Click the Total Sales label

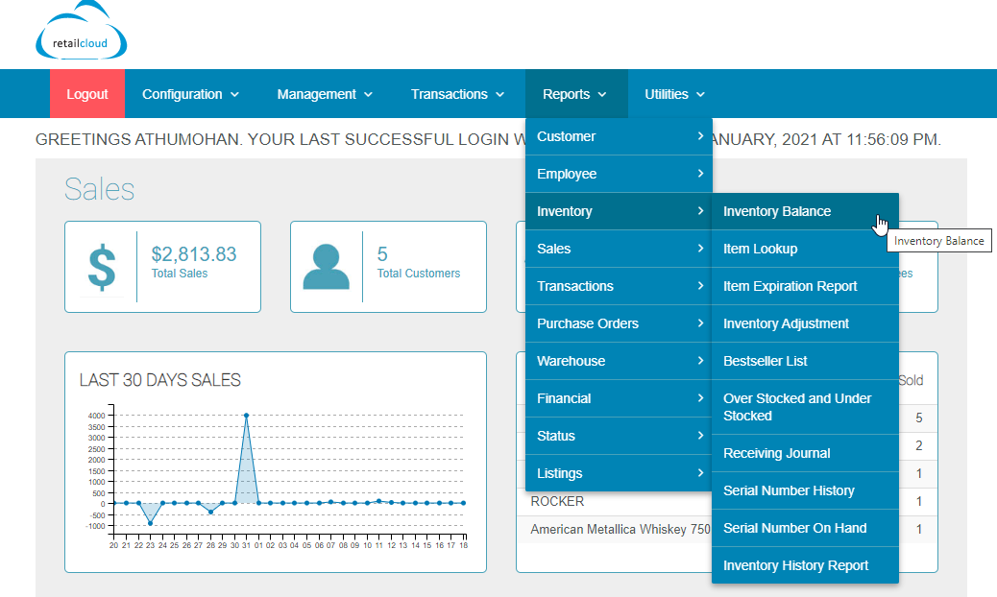[180, 274]
